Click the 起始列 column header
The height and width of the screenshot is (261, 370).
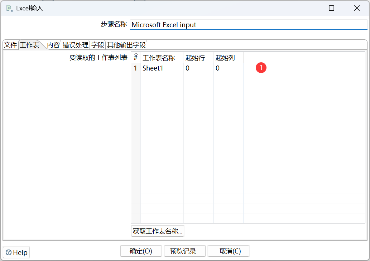[228, 58]
